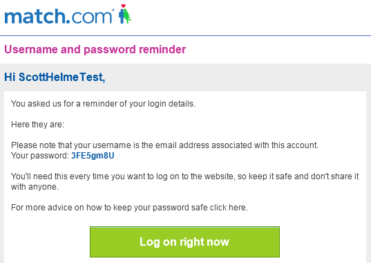The width and height of the screenshot is (371, 263).
Task: Click the match.com logo text
Action: (58, 17)
